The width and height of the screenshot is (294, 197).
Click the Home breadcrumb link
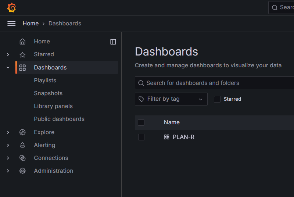31,24
